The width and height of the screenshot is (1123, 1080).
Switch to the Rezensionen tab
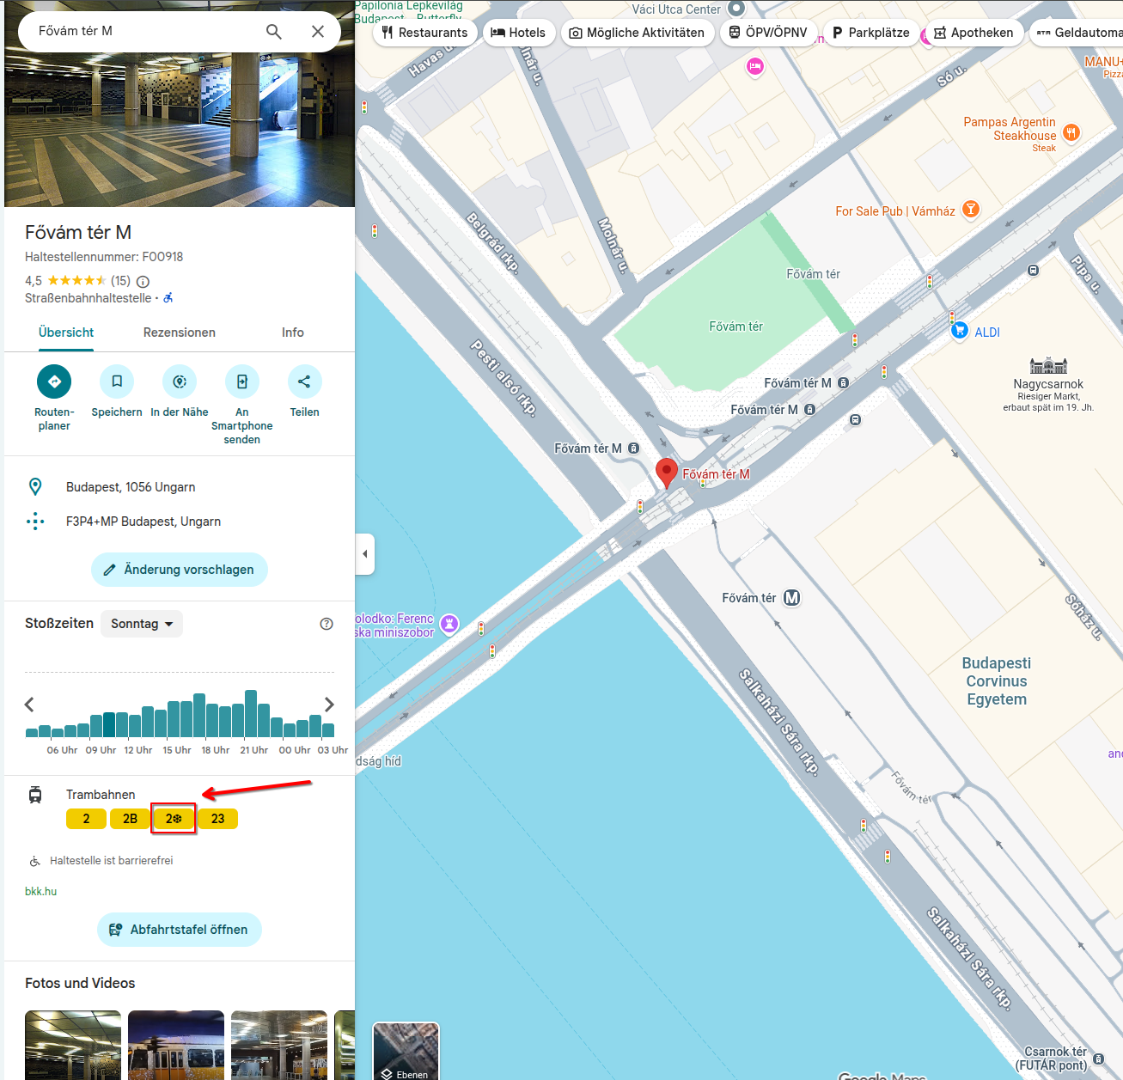180,333
